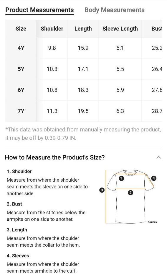
Task: Click the Length column header
Action: coord(83,29)
